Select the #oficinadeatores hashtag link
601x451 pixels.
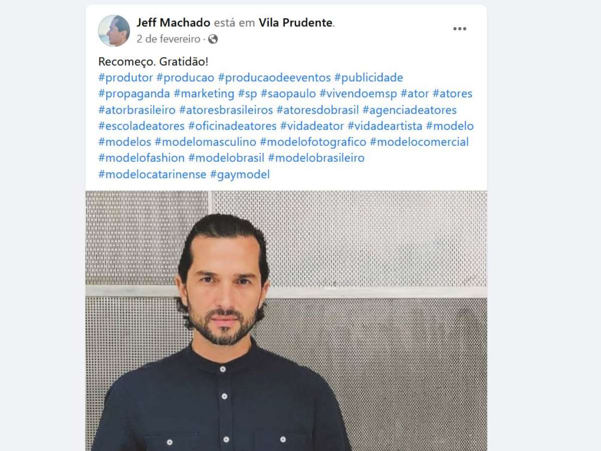tap(232, 126)
